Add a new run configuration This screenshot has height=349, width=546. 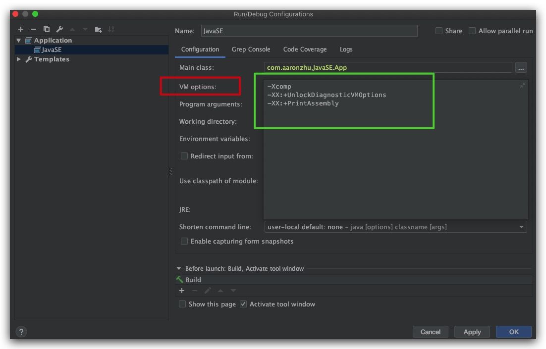point(21,29)
